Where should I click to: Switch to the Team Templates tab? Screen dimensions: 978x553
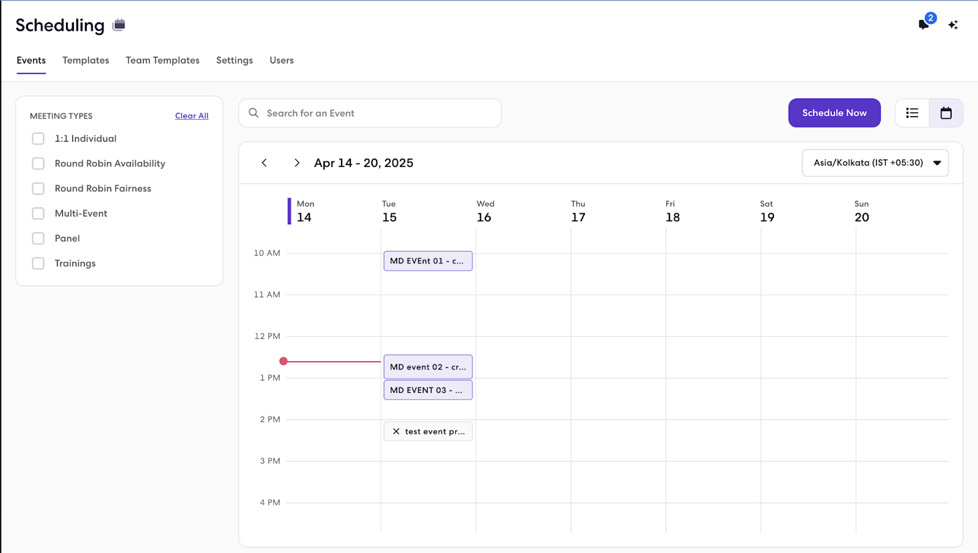tap(162, 60)
